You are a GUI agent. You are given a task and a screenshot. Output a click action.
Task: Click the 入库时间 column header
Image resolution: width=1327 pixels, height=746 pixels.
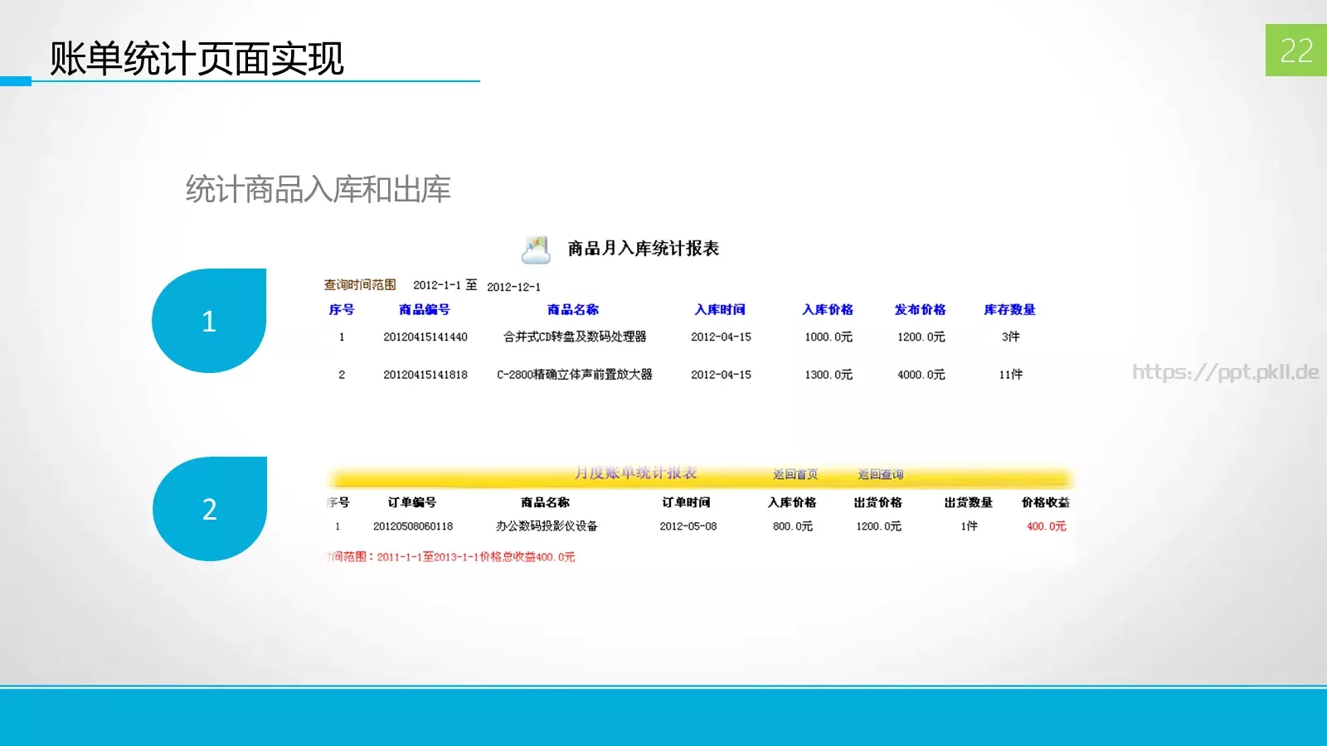[x=720, y=309]
